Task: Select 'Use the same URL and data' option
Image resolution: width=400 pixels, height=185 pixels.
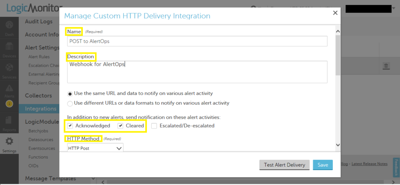Action: click(x=70, y=93)
